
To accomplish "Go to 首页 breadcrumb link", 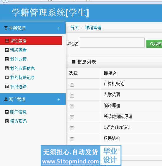I will [x=75, y=28].
